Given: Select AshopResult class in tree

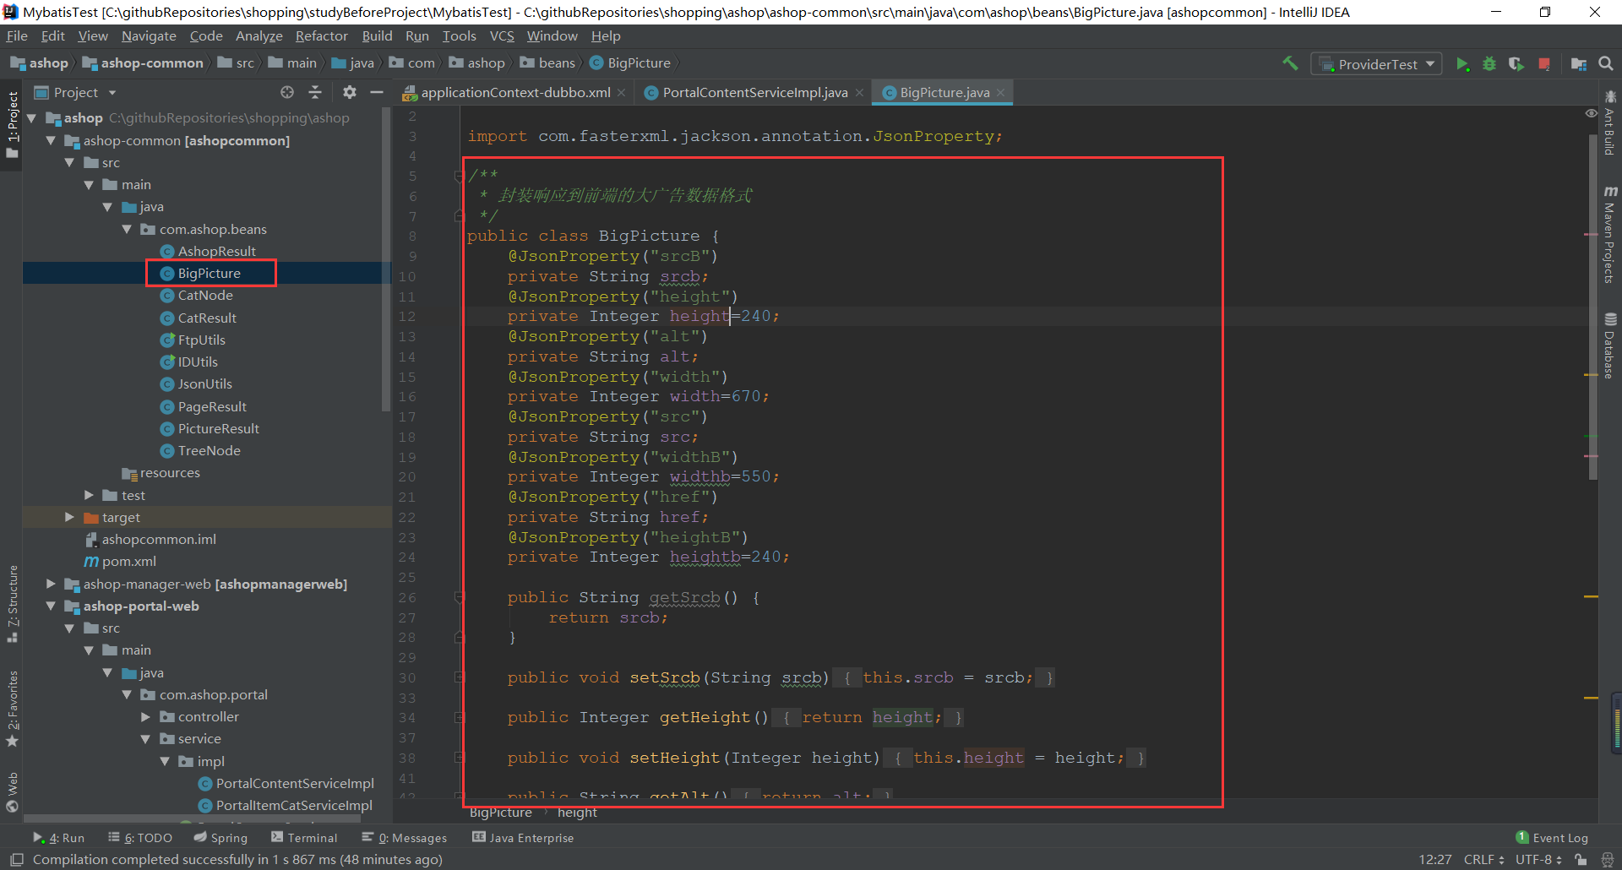Looking at the screenshot, I should click(216, 251).
